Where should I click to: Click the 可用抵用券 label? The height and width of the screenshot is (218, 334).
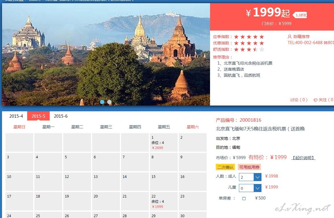coord(249,167)
